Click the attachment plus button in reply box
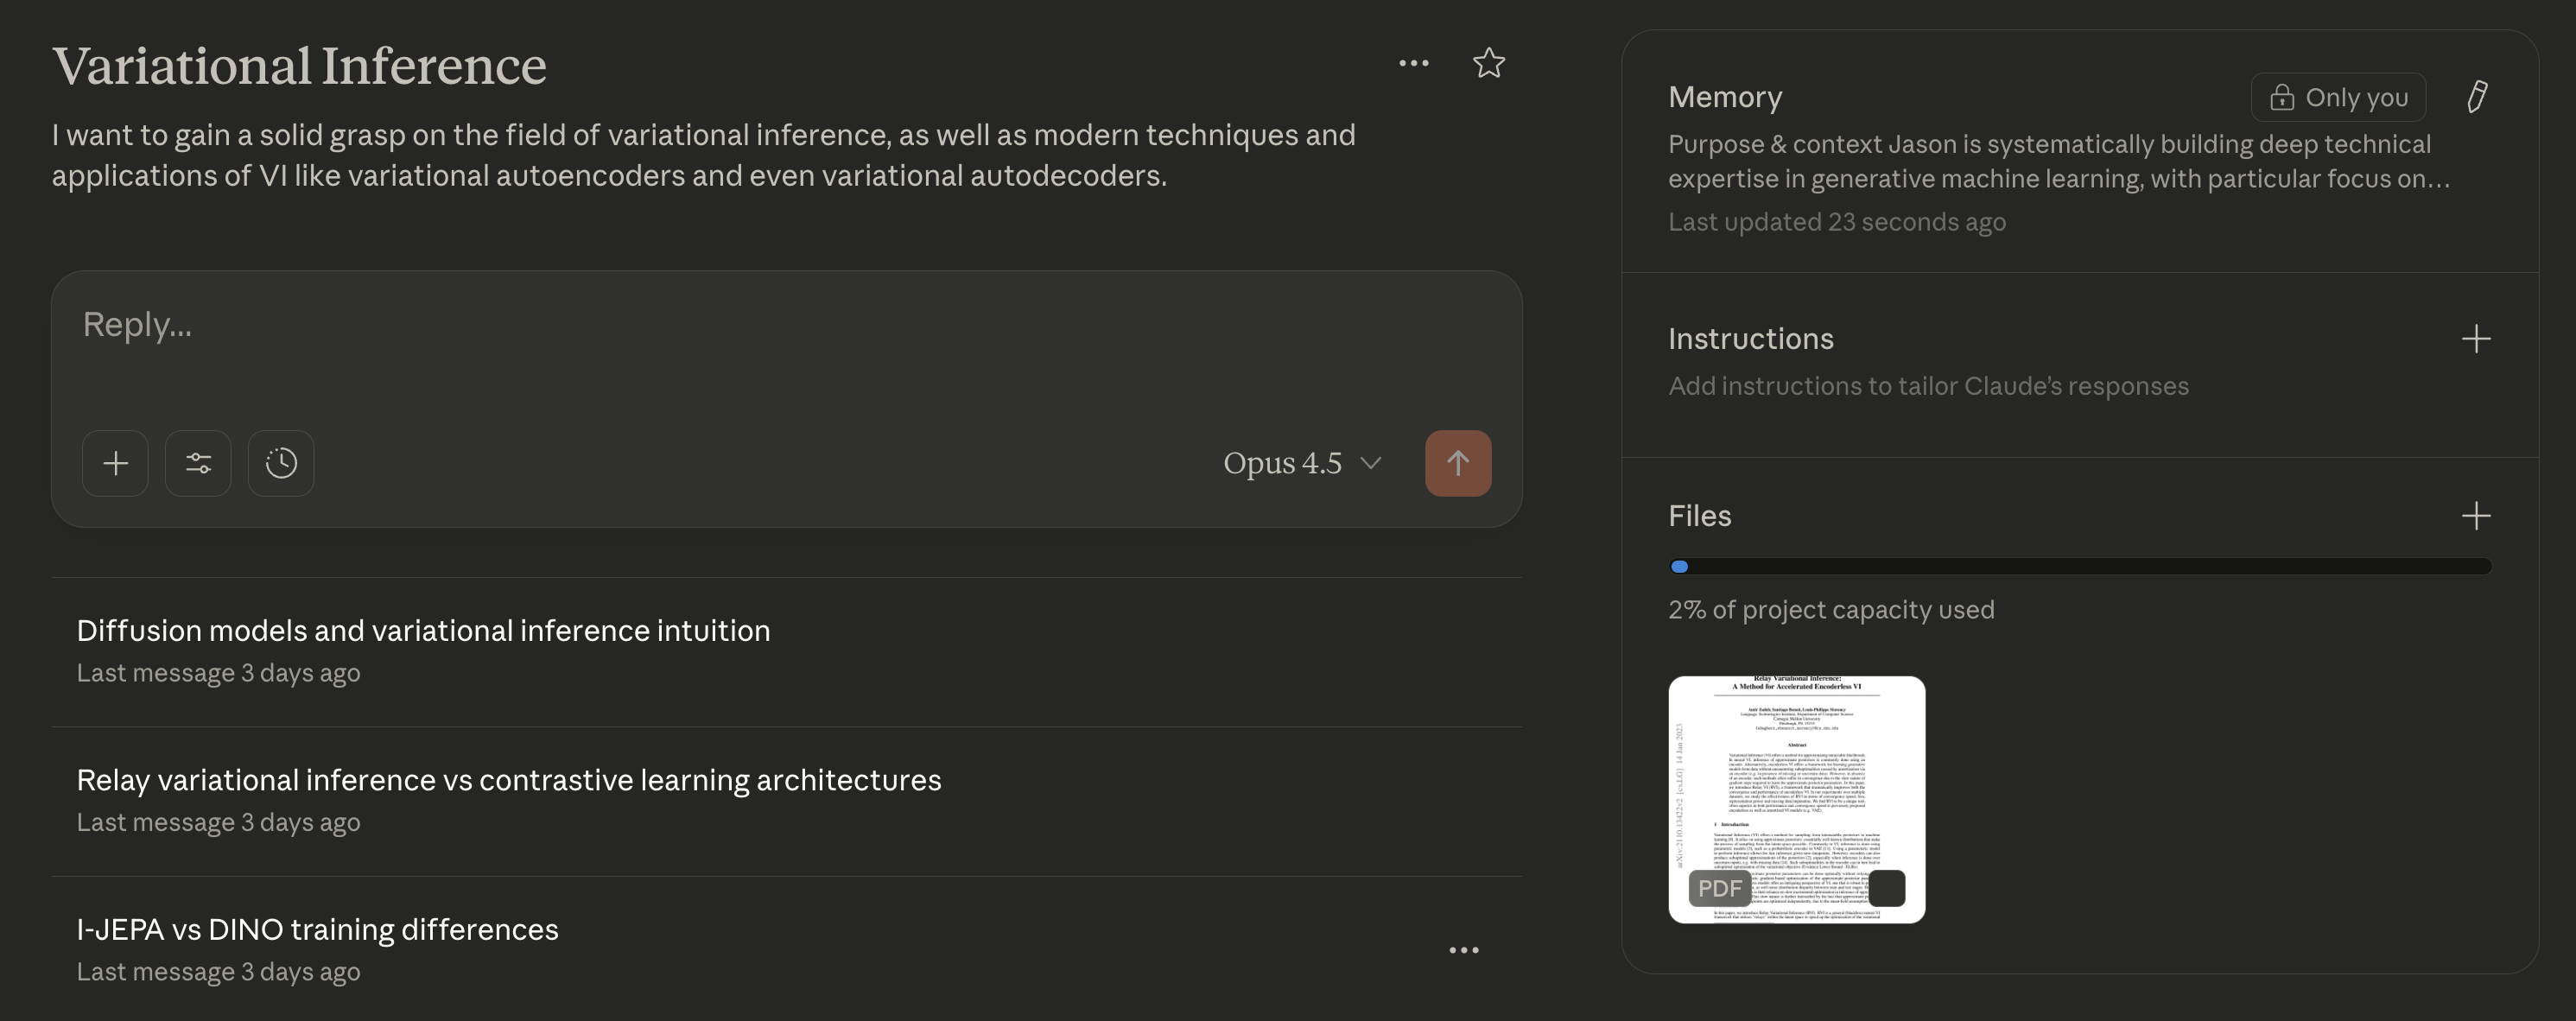2576x1021 pixels. (x=115, y=463)
